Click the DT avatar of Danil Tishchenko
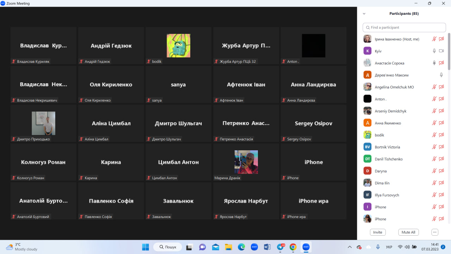Image resolution: width=451 pixels, height=254 pixels. (x=367, y=159)
